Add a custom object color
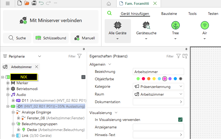This screenshot has height=139, width=221. 181,79
